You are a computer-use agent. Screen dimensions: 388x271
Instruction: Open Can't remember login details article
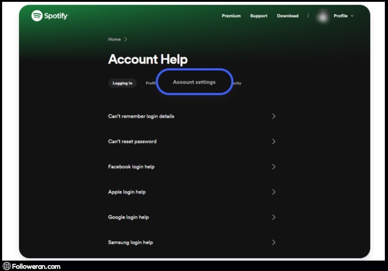pyautogui.click(x=141, y=116)
